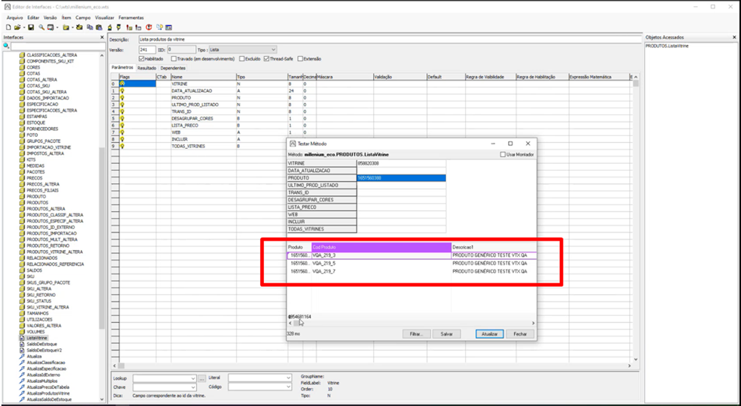
Task: Open the arrow next to the monitor icon
Action: [x=57, y=27]
